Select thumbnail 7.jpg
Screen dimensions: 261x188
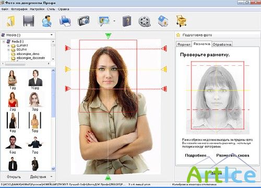tap(35, 145)
